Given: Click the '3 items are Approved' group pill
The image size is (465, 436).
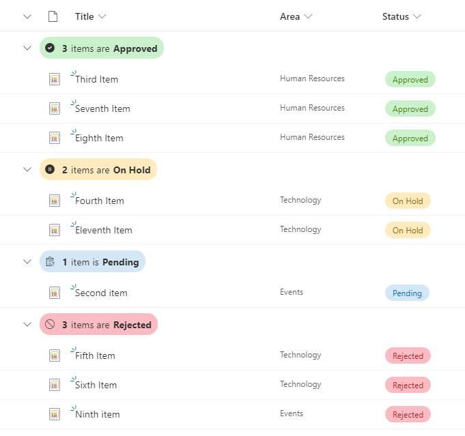Looking at the screenshot, I should [102, 48].
